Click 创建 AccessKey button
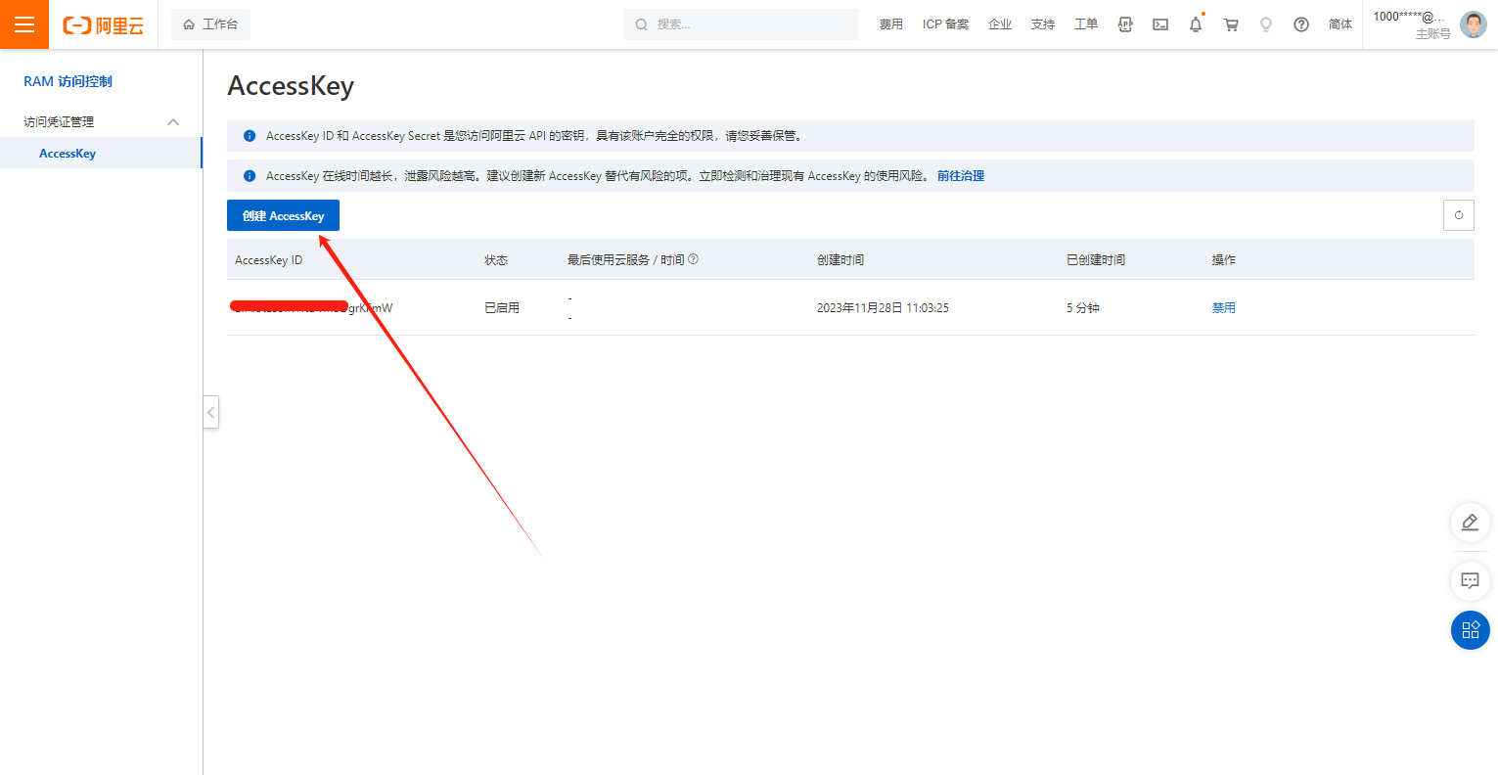The image size is (1498, 775). (283, 215)
